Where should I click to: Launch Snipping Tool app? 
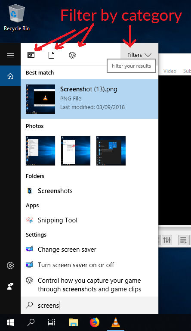[89, 220]
